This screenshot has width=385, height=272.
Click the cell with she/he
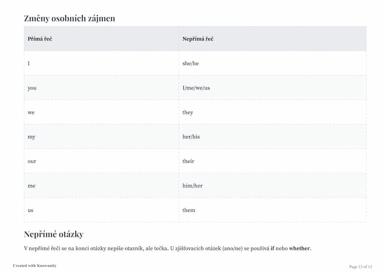pos(272,63)
